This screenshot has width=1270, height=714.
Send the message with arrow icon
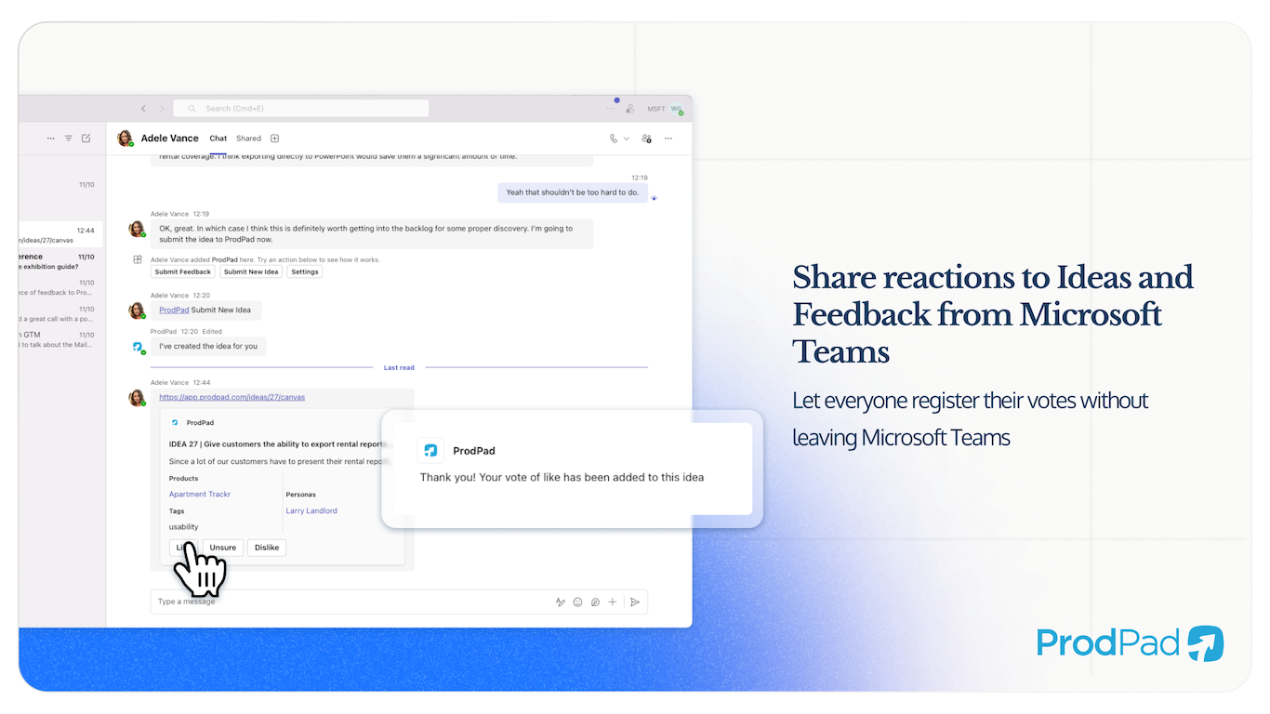pos(635,602)
